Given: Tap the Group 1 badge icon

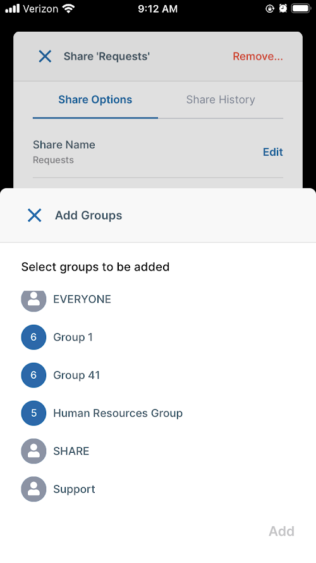Looking at the screenshot, I should (33, 337).
